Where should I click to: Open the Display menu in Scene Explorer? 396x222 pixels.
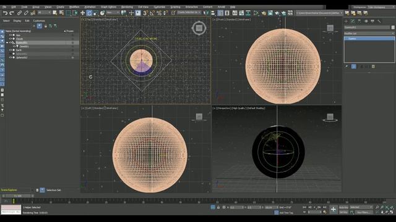[17, 21]
